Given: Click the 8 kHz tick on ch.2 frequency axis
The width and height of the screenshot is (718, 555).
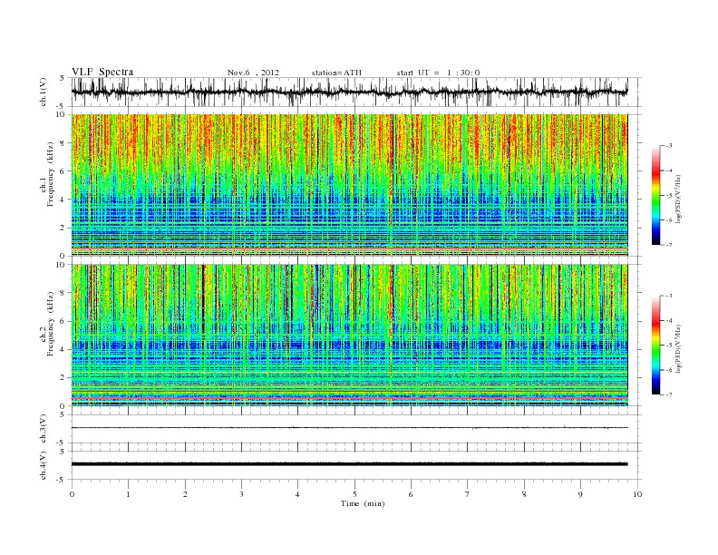Looking at the screenshot, I should [63, 293].
